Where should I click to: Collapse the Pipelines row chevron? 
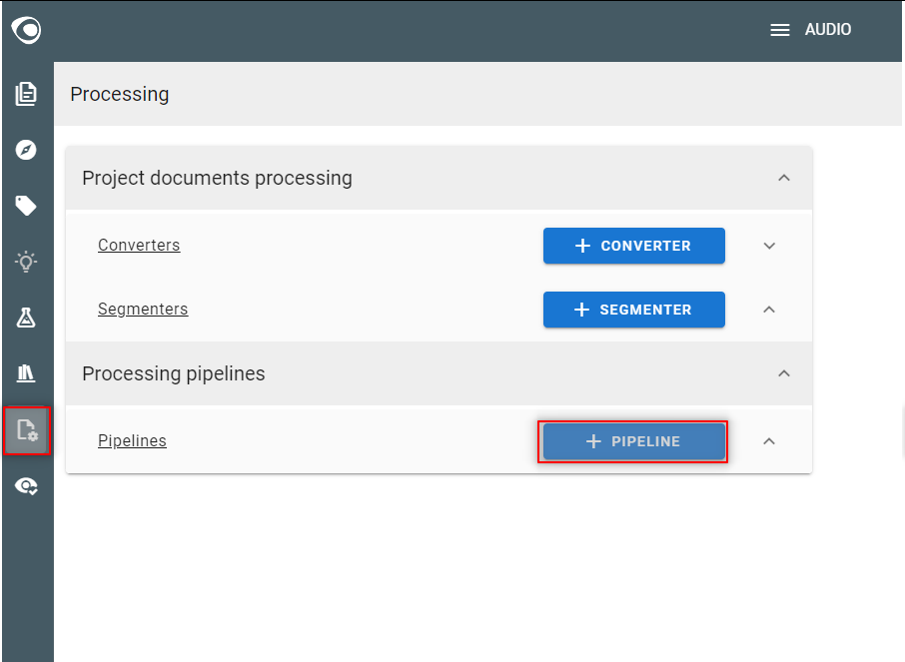pos(769,441)
